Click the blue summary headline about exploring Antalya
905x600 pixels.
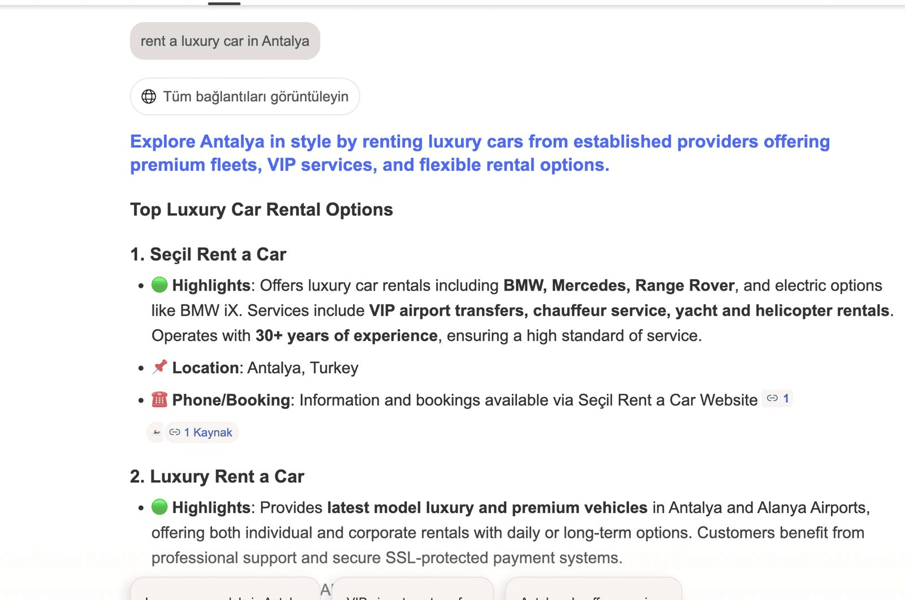click(x=480, y=153)
